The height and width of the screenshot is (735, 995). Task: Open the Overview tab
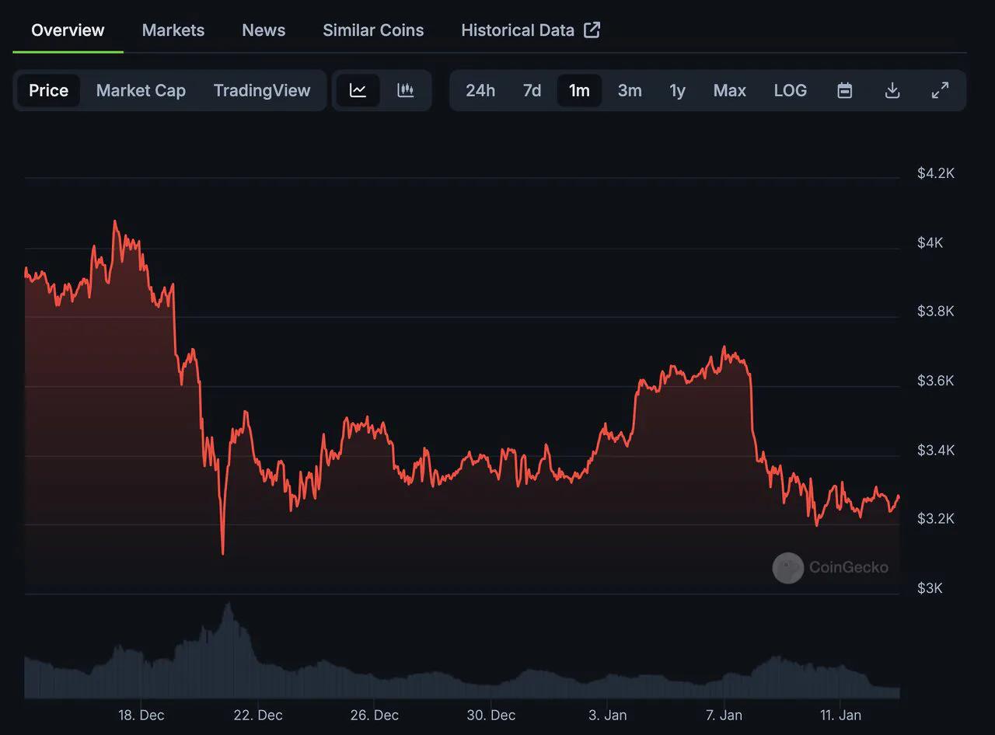click(x=68, y=30)
